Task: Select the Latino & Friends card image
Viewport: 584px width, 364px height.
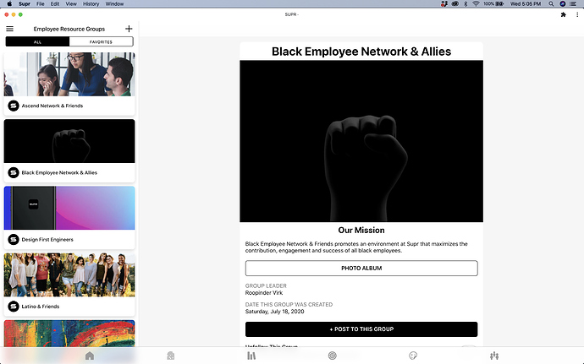Action: tap(69, 274)
